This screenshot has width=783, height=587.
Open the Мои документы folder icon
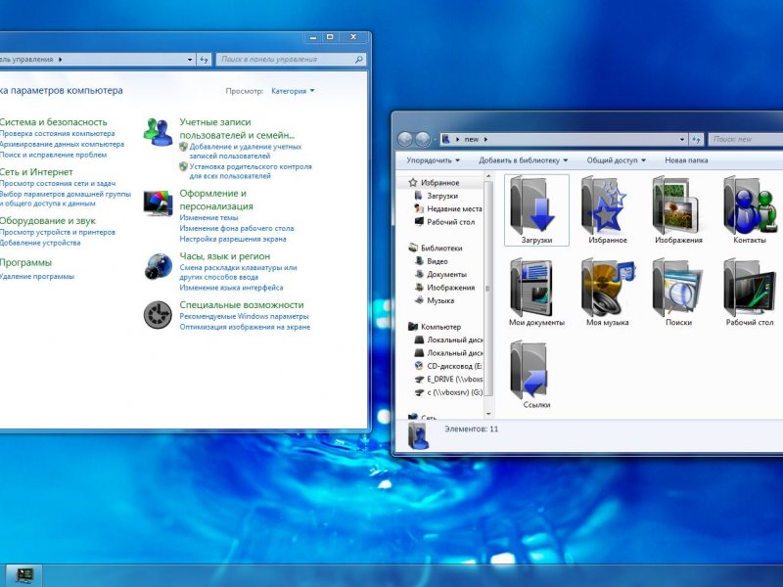point(535,292)
